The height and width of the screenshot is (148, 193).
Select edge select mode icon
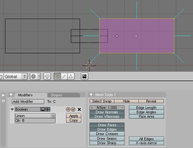pos(64,76)
